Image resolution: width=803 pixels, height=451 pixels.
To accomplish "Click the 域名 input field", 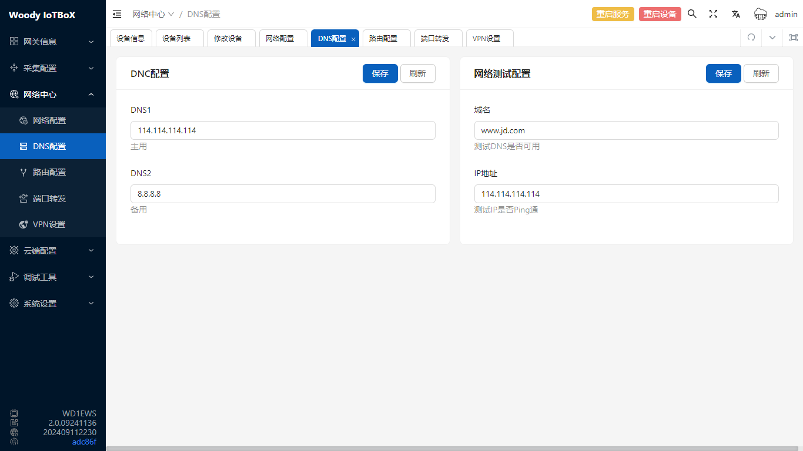I will pos(626,130).
